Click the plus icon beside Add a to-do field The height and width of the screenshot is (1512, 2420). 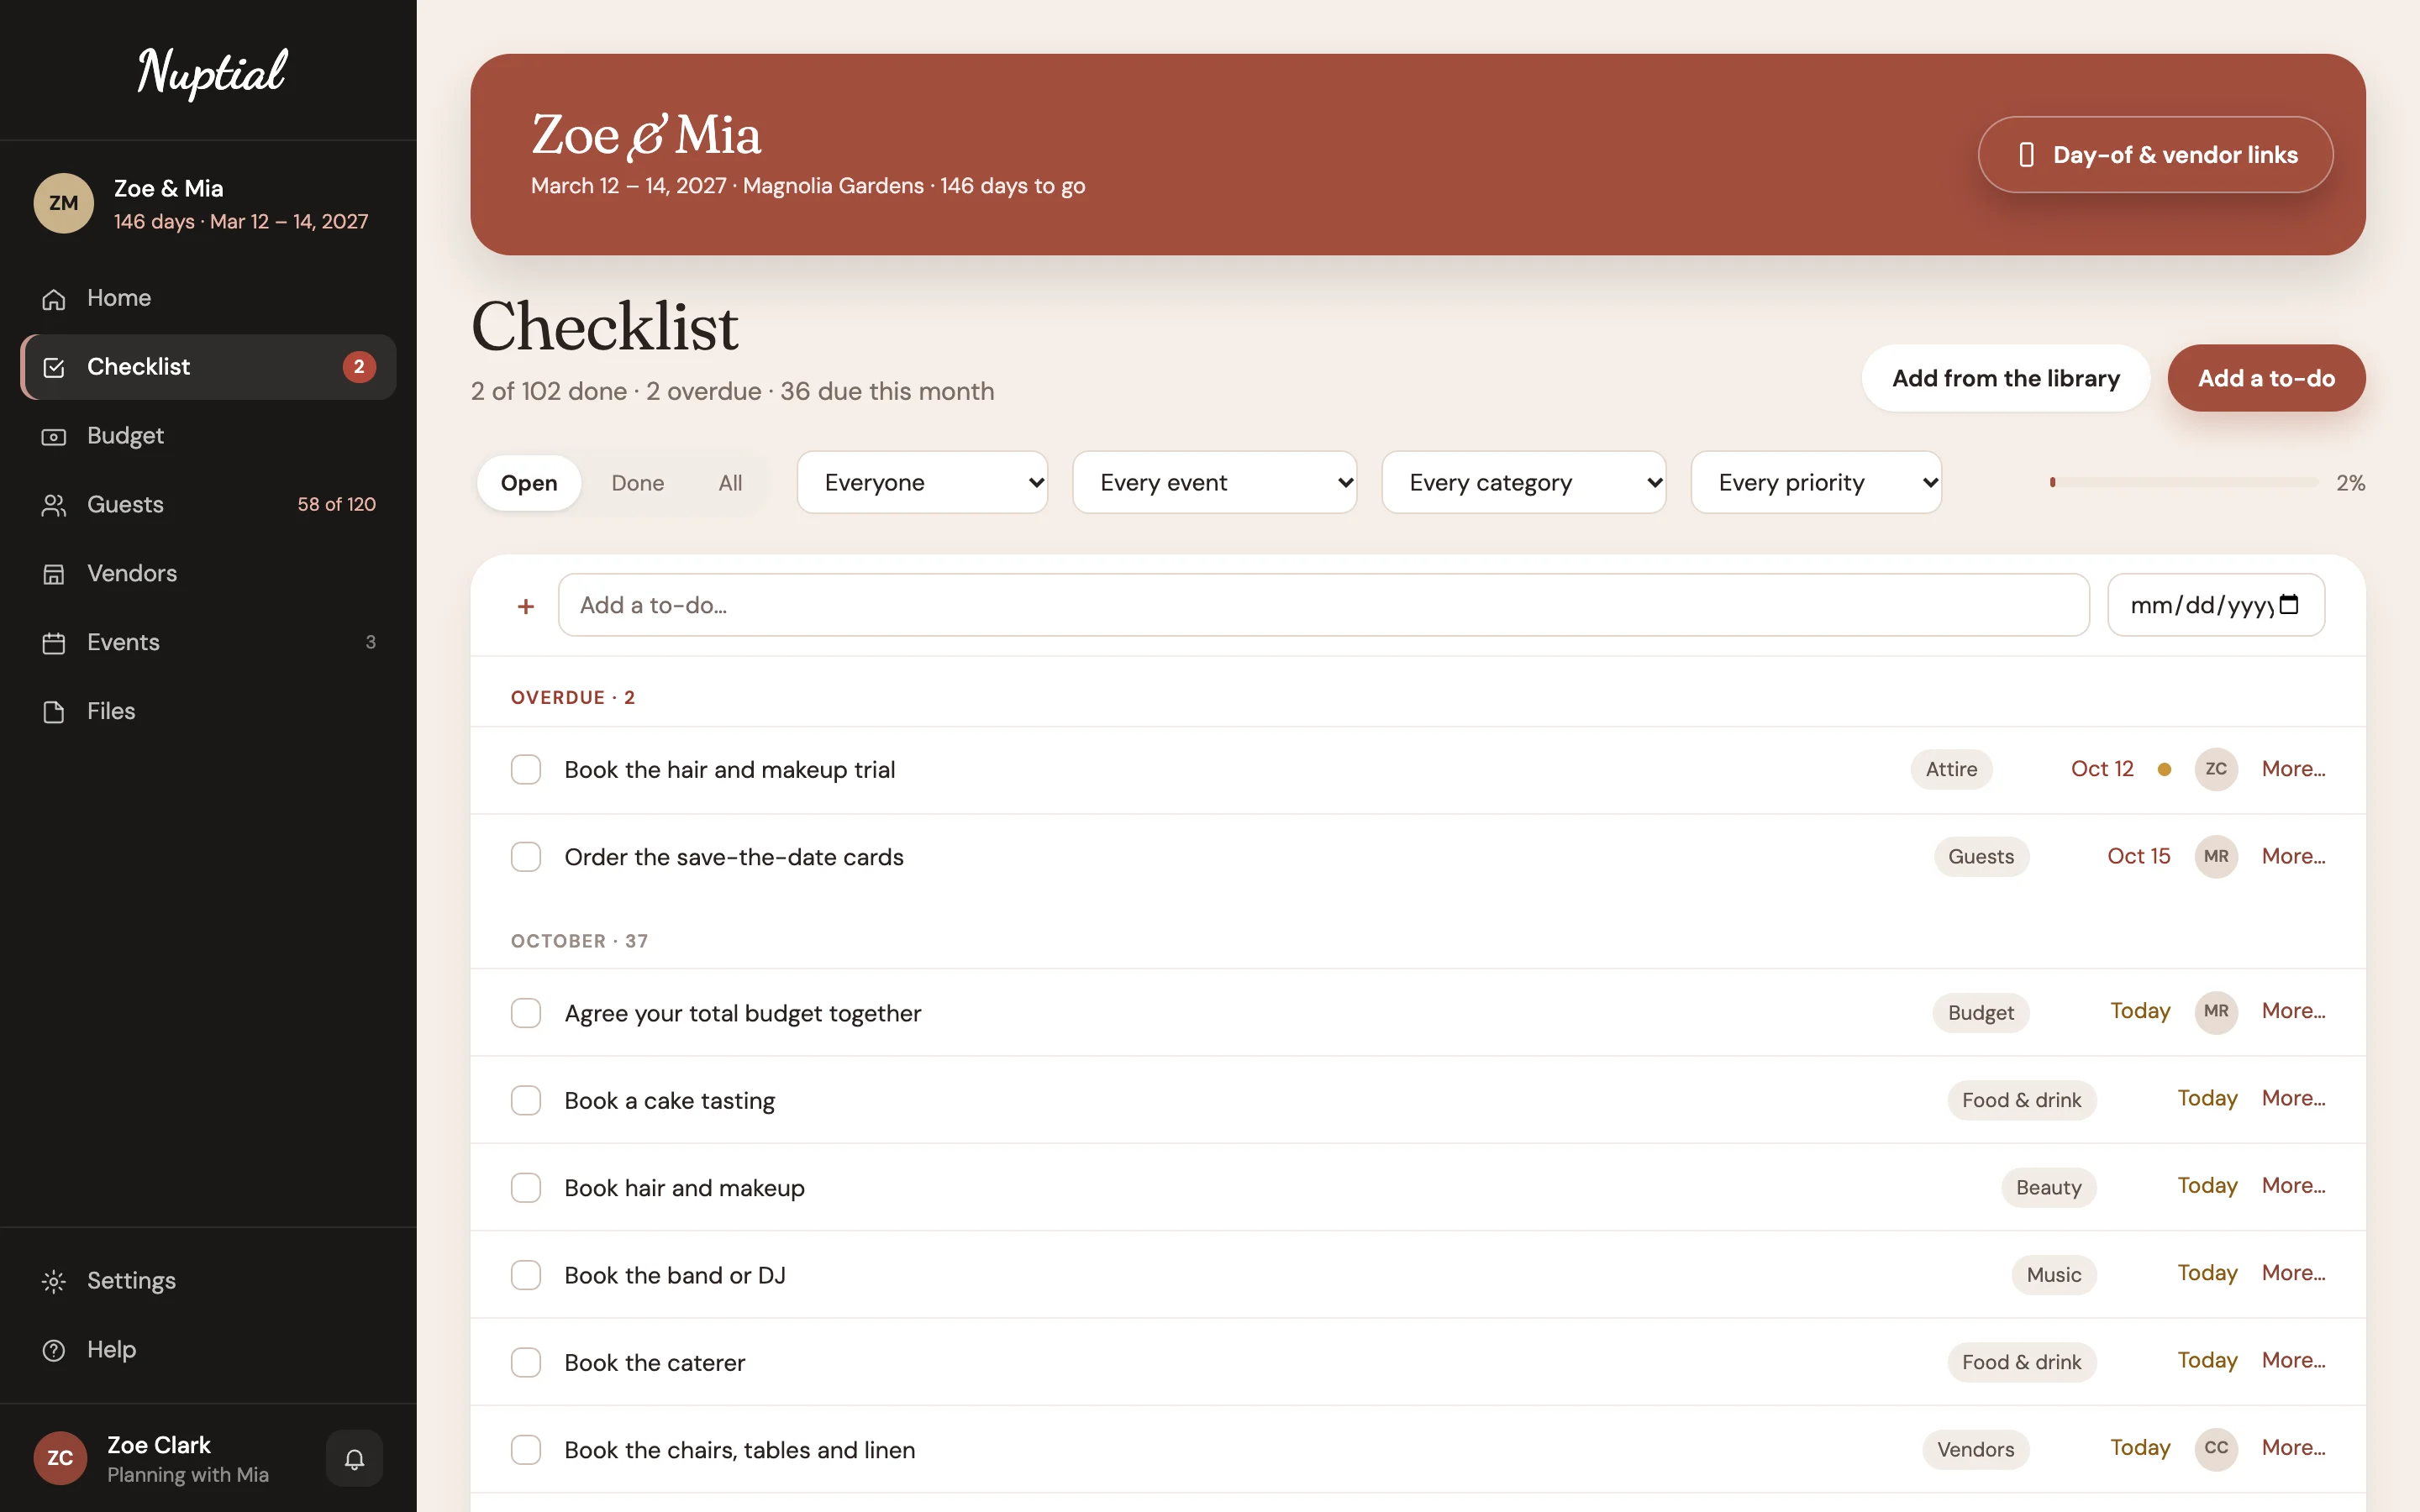[x=526, y=606]
